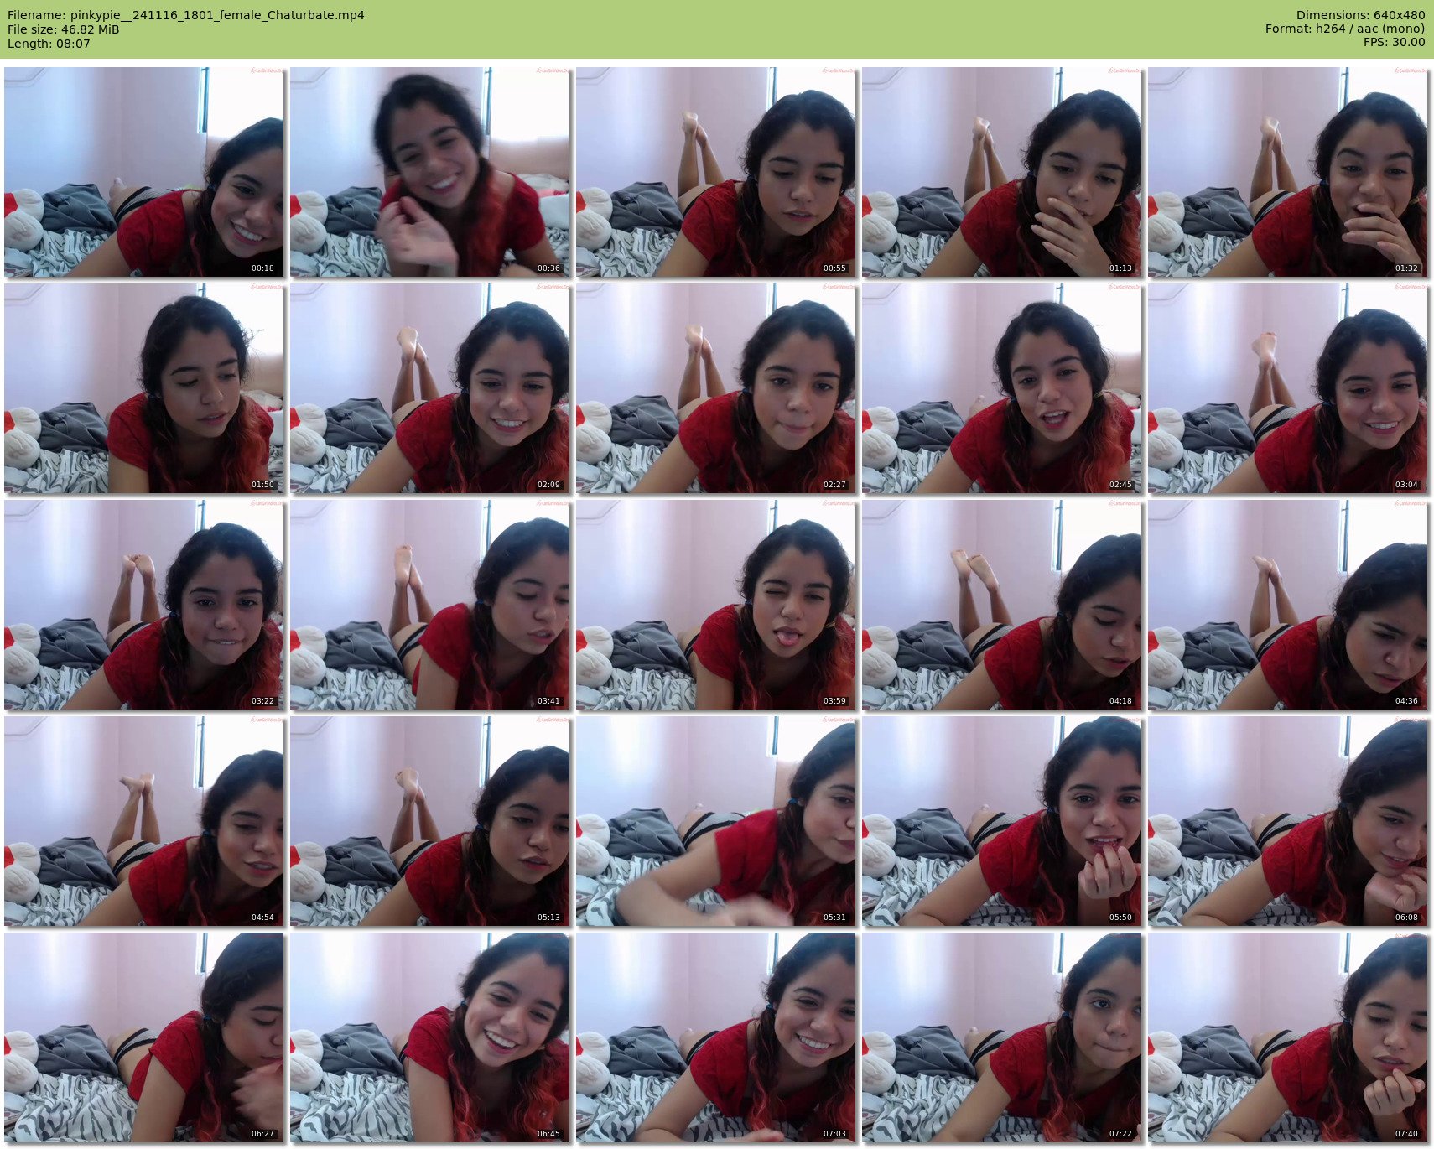Open the thumbnail marked 05:50
The height and width of the screenshot is (1149, 1434).
pos(1002,821)
